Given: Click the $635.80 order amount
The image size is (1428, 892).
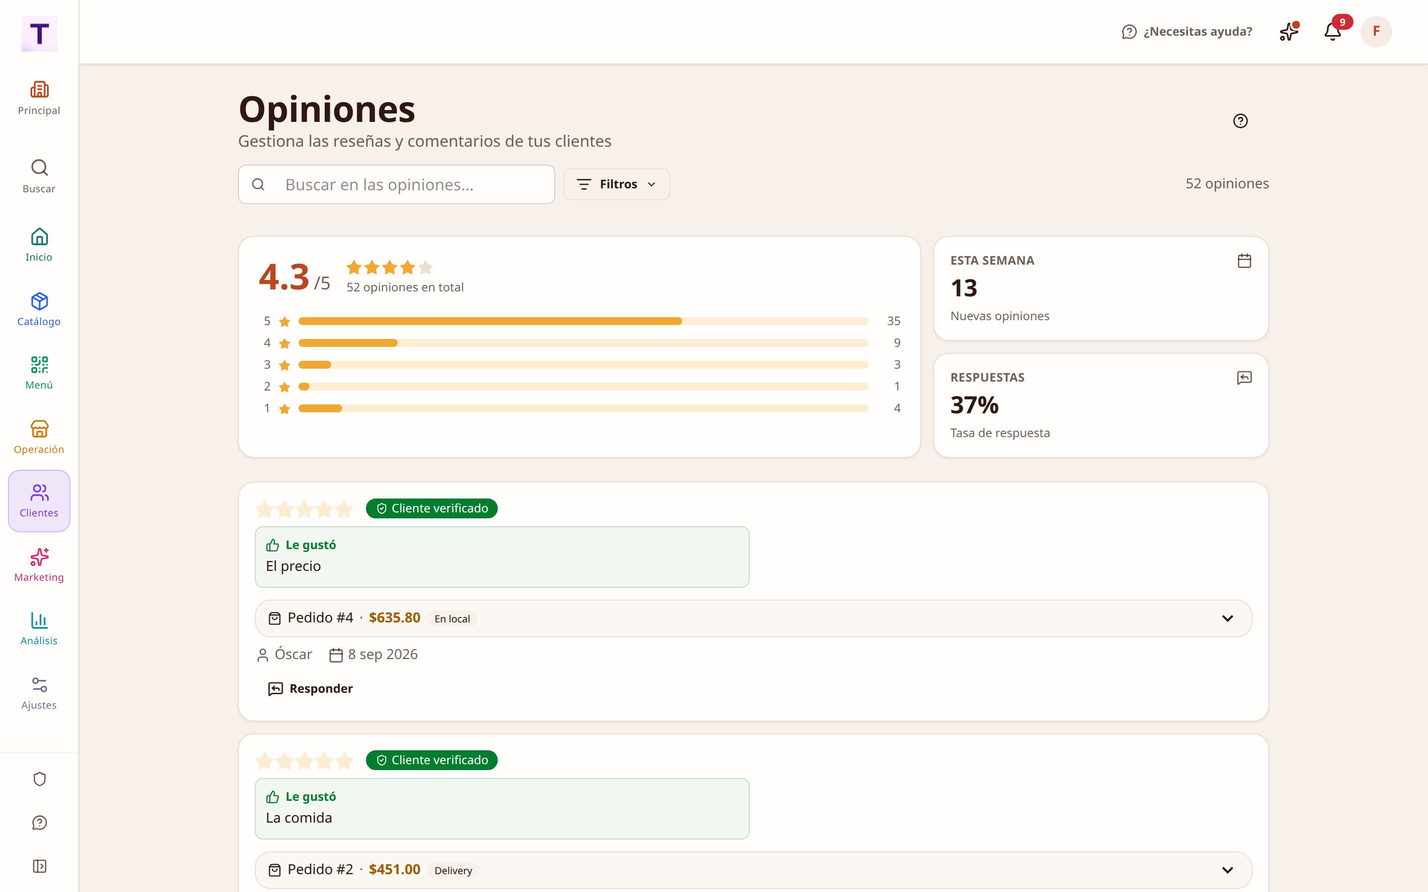Looking at the screenshot, I should 394,617.
